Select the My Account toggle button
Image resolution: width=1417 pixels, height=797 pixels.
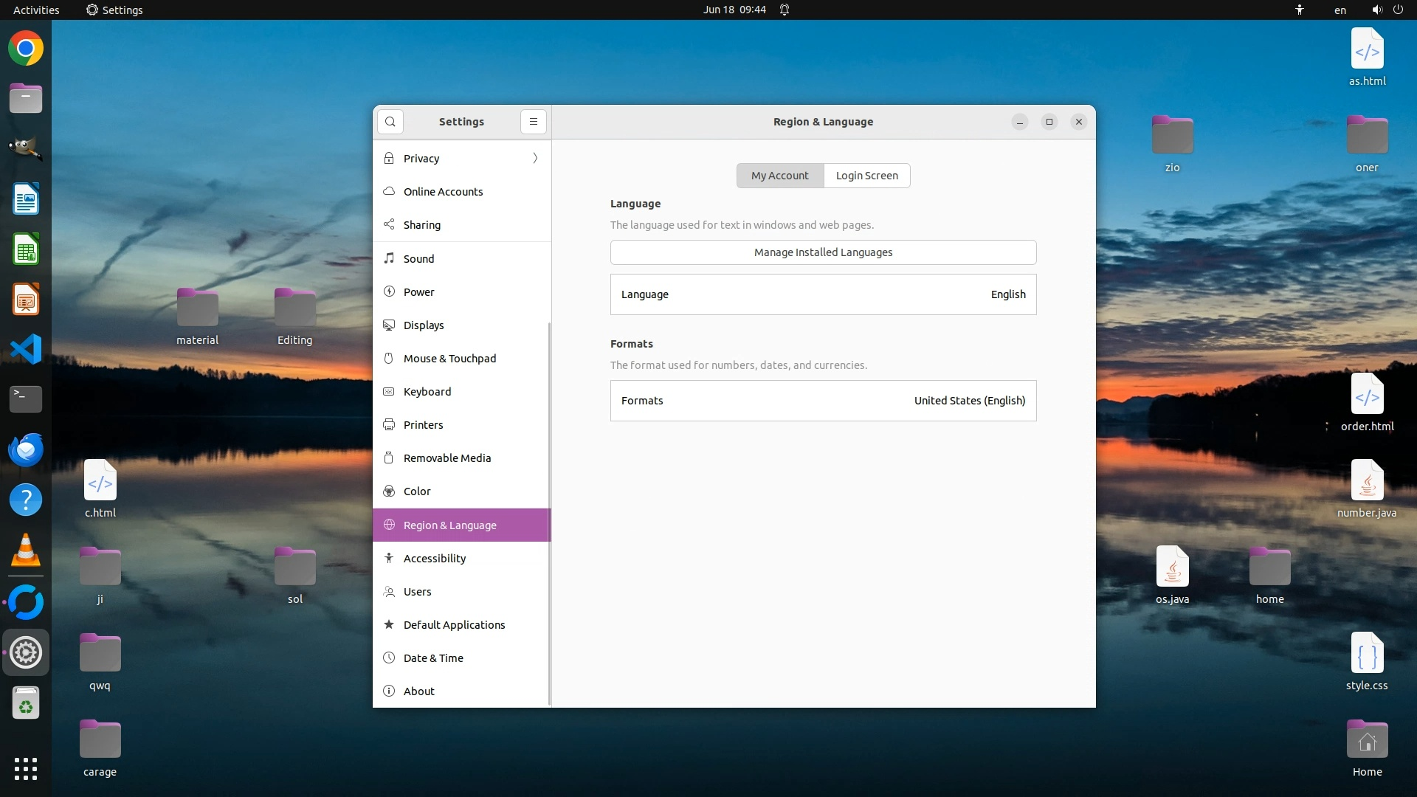[779, 176]
